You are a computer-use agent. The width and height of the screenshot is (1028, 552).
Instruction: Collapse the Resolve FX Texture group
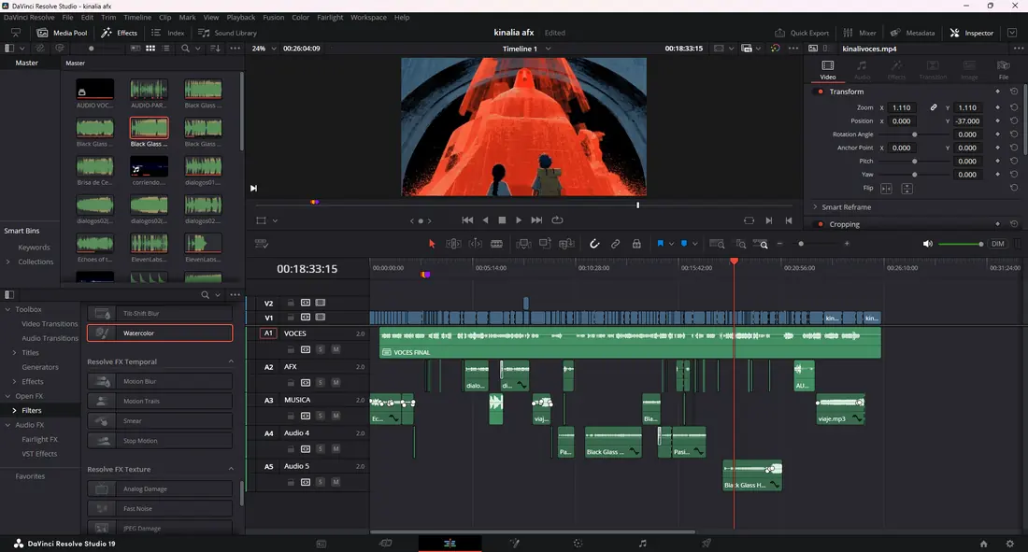pyautogui.click(x=231, y=470)
